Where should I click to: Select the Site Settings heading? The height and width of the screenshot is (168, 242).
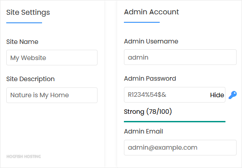(28, 13)
